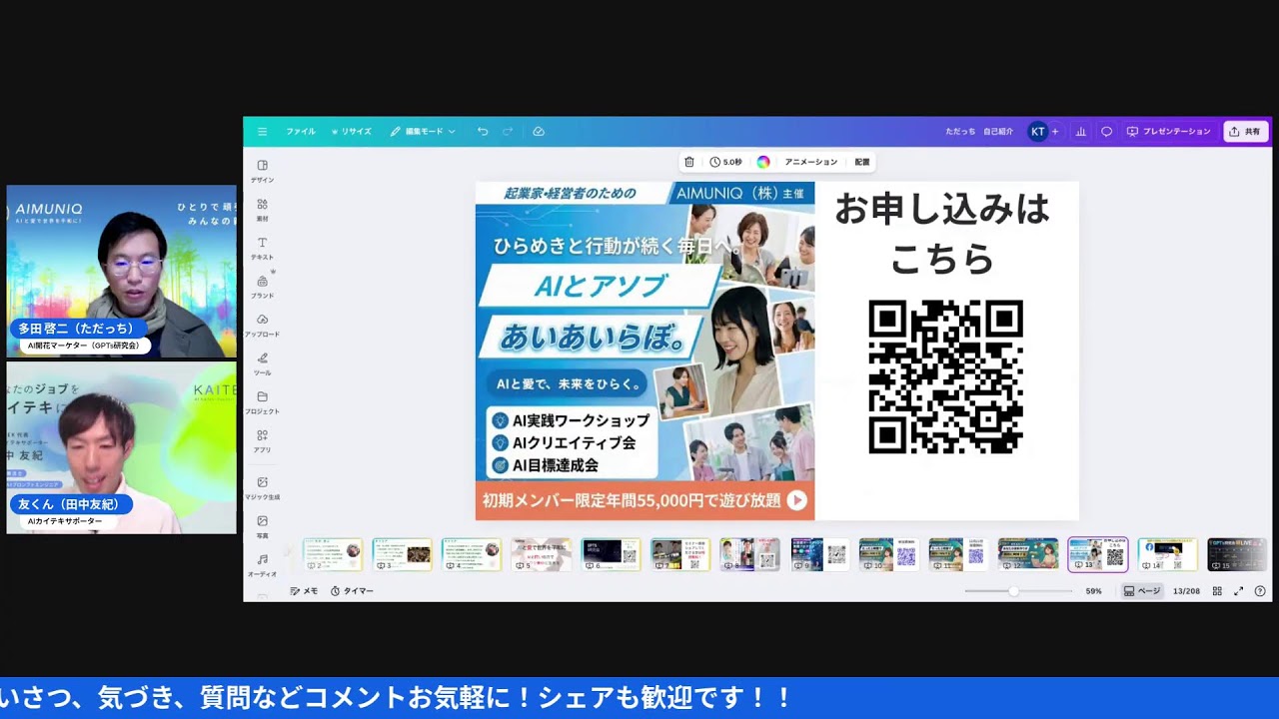Open the 配置 position panel
Screen dimensions: 1279x719
[x=862, y=162]
